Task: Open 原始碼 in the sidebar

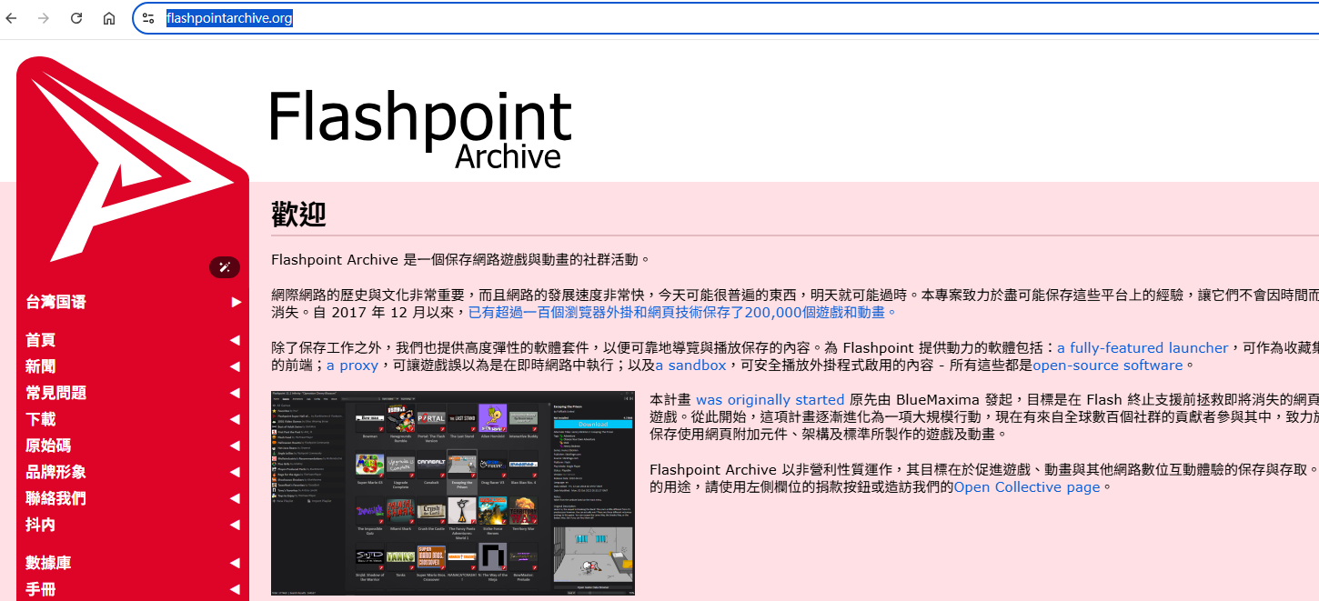Action: click(133, 446)
